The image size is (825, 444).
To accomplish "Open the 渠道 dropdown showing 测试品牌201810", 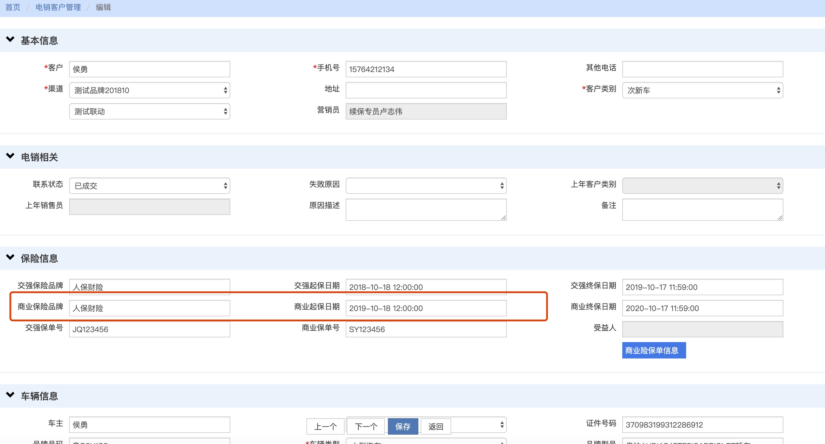I will pos(149,90).
